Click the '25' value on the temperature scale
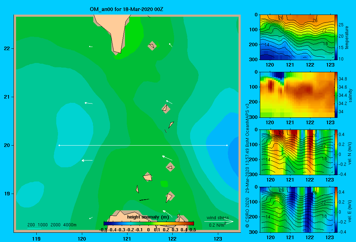The height and width of the screenshot is (242, 356). pyautogui.click(x=341, y=25)
